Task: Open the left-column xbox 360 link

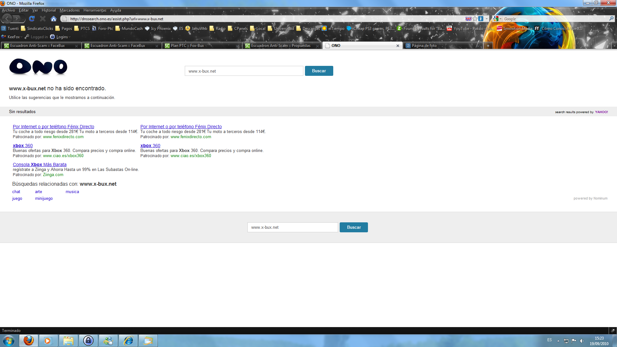Action: coord(23,146)
